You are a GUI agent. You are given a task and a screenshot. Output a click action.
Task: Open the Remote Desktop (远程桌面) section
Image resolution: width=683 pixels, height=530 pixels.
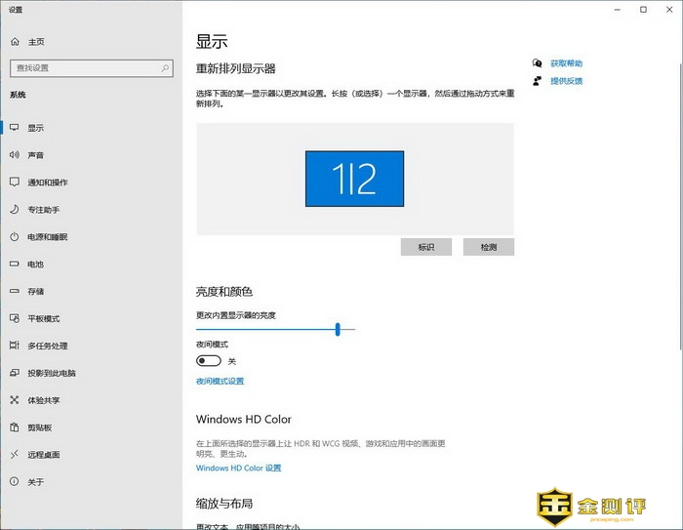point(43,455)
